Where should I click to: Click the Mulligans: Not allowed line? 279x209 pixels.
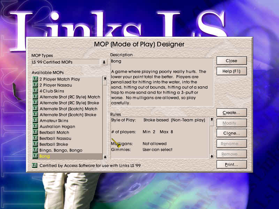click(139, 144)
